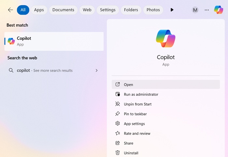The height and width of the screenshot is (157, 228).
Task: Click the Search the web heading
Action: point(22,58)
